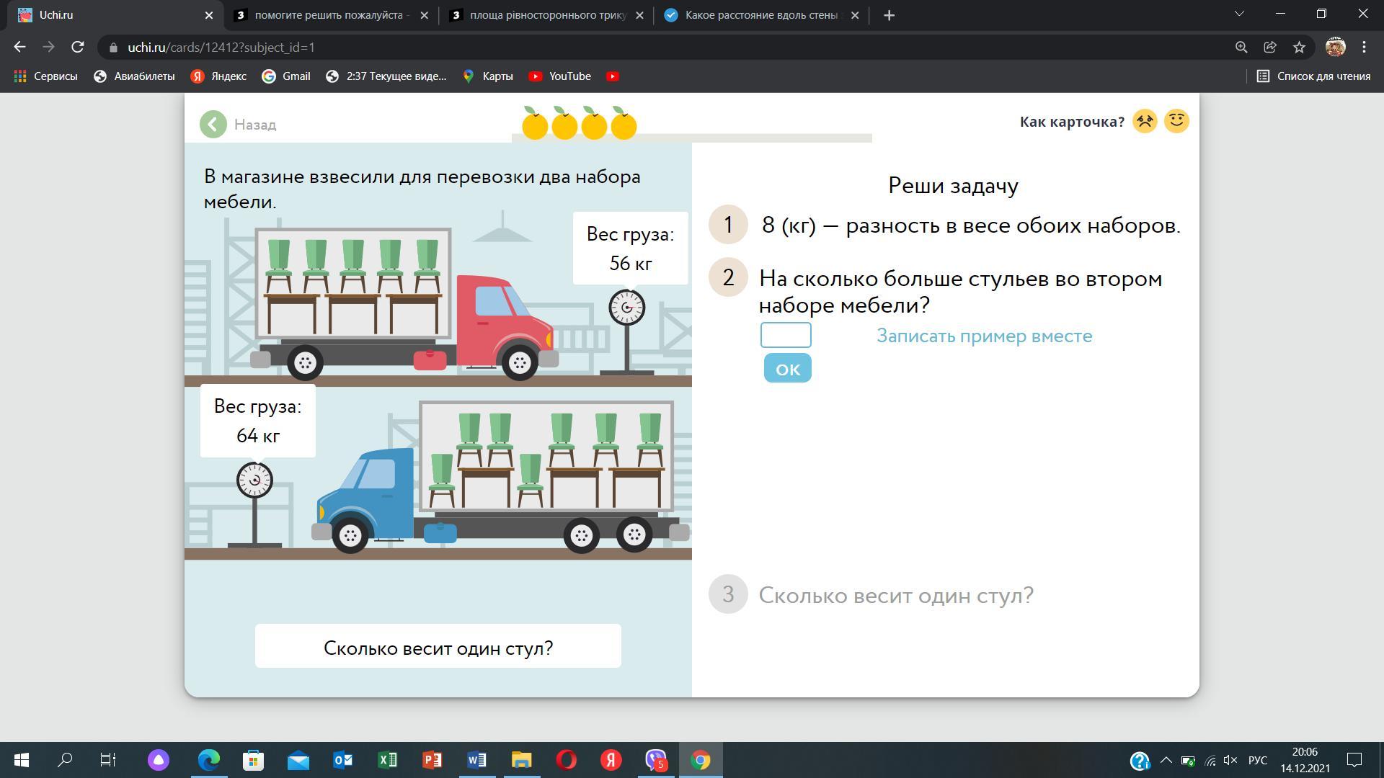Click the share page icon in address bar
Viewport: 1384px width, 778px height.
coord(1270,47)
